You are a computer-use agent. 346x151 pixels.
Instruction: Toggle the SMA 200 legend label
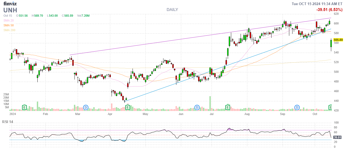click(x=9, y=30)
